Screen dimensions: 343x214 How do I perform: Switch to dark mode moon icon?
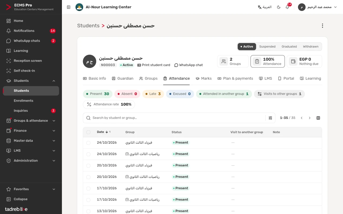[x=279, y=7]
